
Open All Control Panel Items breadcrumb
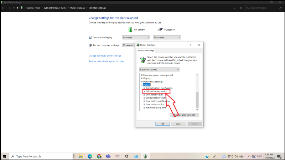(55, 8)
